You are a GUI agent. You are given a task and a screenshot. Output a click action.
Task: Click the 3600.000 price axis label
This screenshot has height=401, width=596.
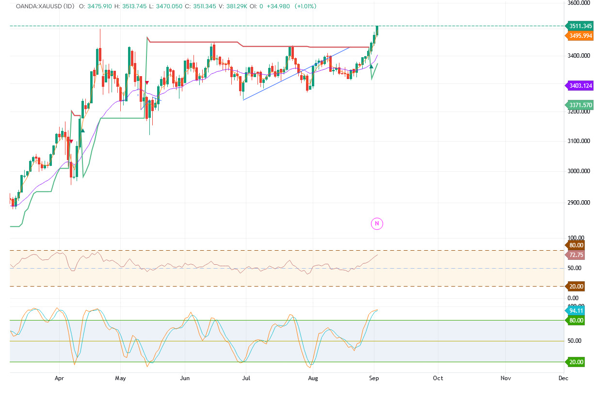click(x=579, y=3)
